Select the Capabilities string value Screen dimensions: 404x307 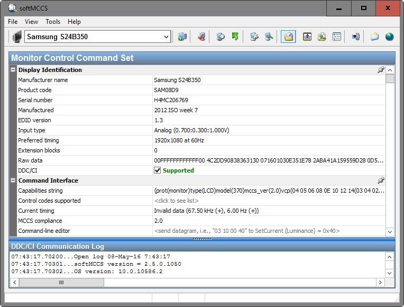pos(269,191)
